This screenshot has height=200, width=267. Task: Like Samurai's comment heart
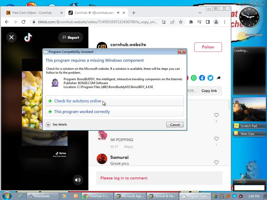point(216,162)
